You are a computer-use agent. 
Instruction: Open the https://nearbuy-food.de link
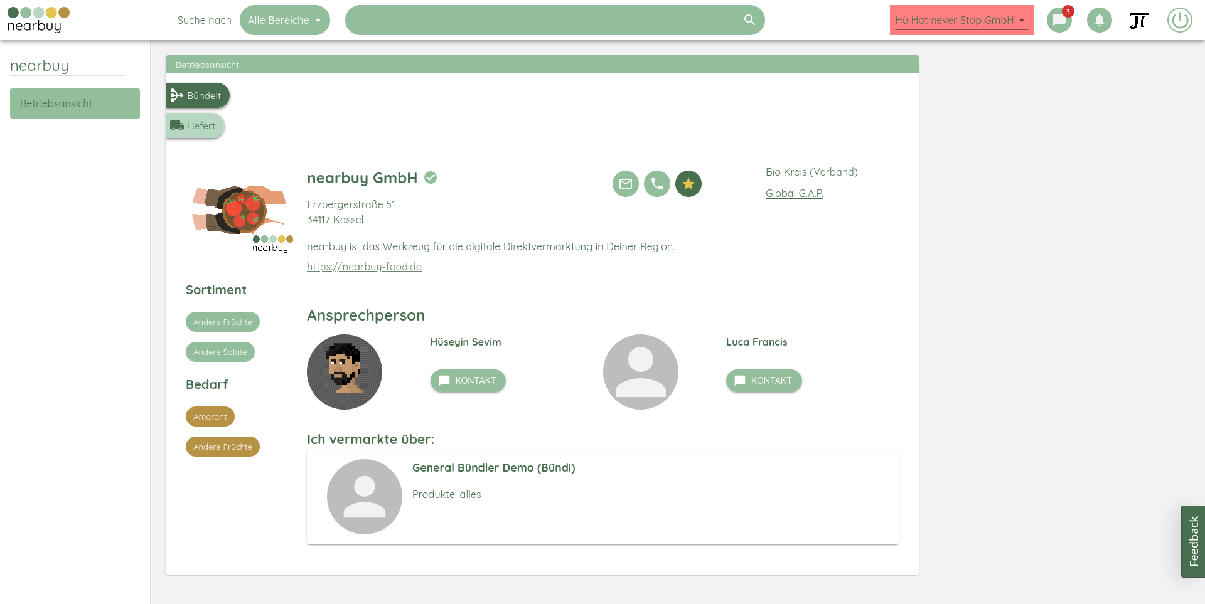pyautogui.click(x=364, y=267)
